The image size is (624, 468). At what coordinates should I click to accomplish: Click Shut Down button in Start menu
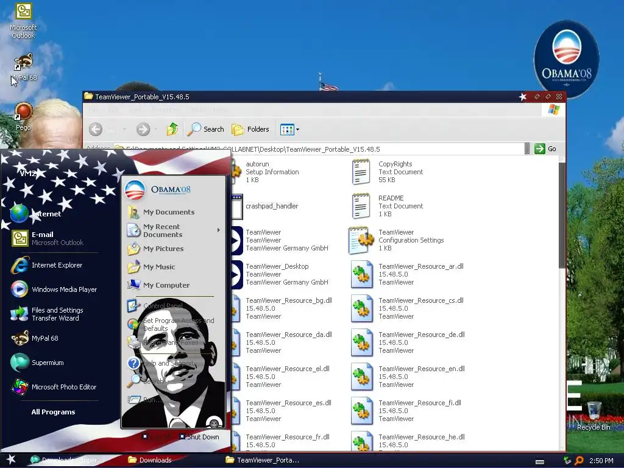(199, 436)
